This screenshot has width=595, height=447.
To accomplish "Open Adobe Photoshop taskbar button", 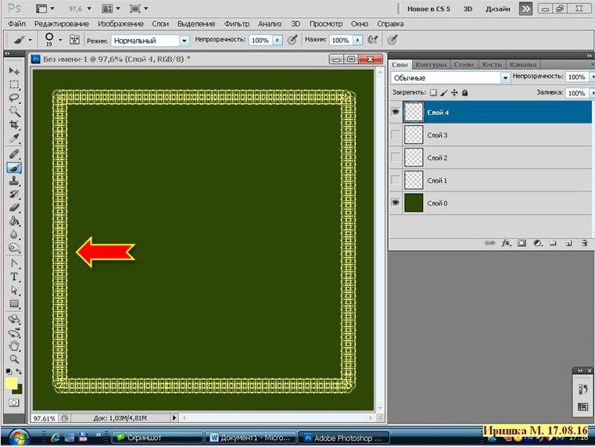I will coord(342,437).
